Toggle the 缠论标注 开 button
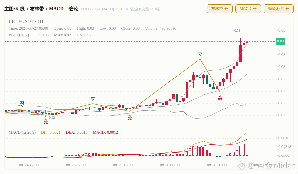 point(279,9)
